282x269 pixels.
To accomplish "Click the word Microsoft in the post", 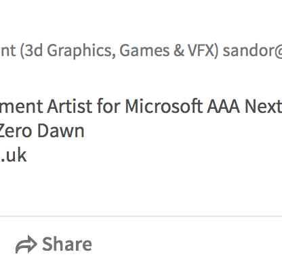I will click(163, 106).
